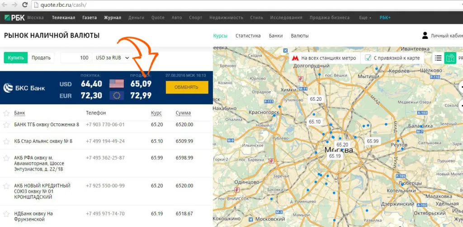Click the red metro M icon
Screen dimensions: 463x227
pyautogui.click(x=295, y=58)
